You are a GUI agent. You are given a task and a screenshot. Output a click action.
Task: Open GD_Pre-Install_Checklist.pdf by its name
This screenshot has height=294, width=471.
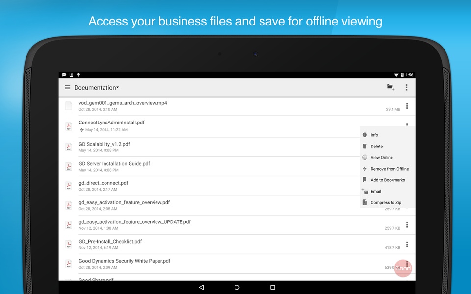point(110,242)
